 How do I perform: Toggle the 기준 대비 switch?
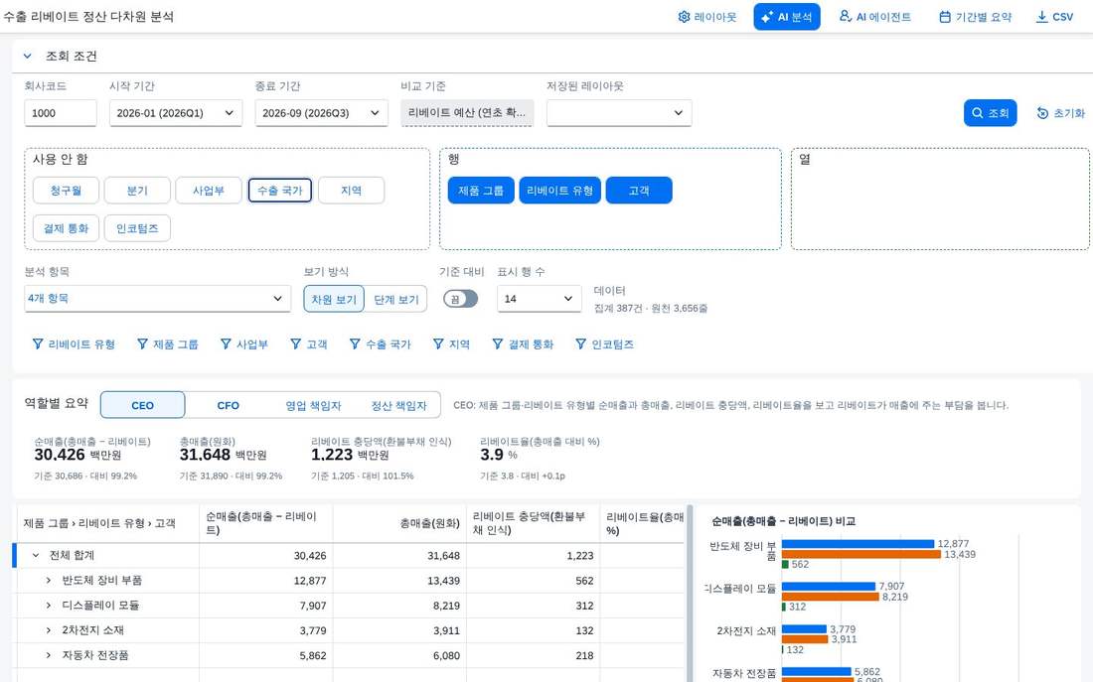tap(461, 299)
